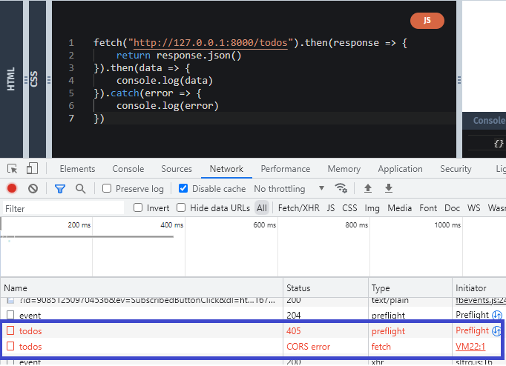This screenshot has width=506, height=366.
Task: Filter requests by Fetch/XHR
Action: (299, 208)
